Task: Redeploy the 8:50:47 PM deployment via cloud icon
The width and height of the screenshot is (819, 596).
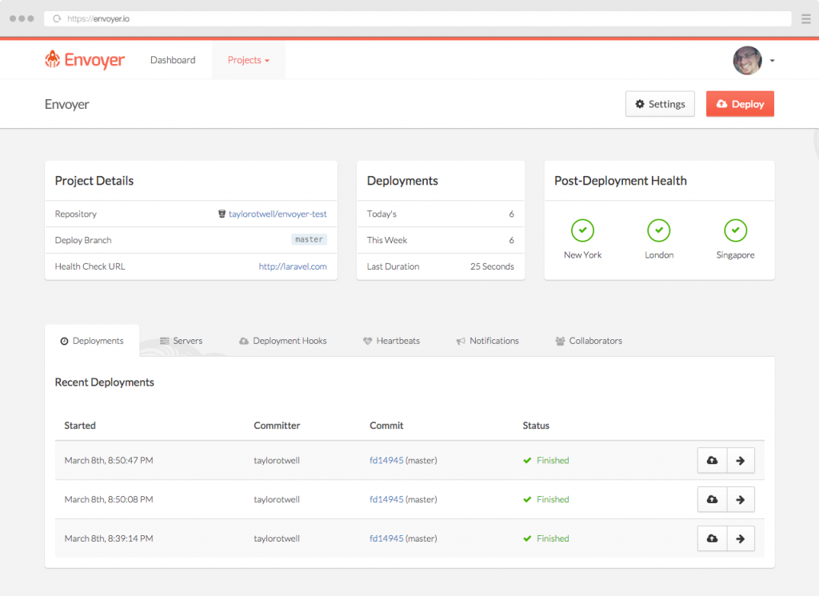Action: tap(712, 461)
